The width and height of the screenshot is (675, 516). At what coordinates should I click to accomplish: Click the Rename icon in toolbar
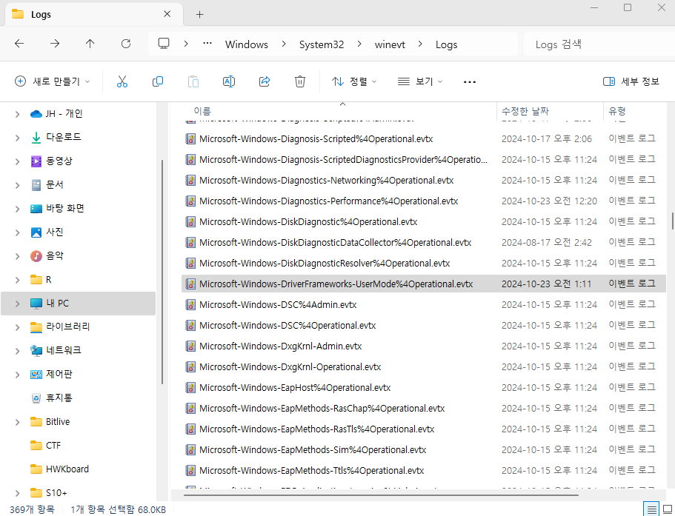[229, 81]
